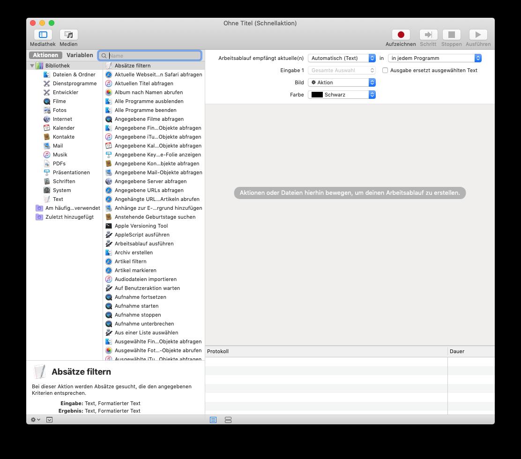Select the Musik category
The width and height of the screenshot is (521, 459).
point(55,155)
